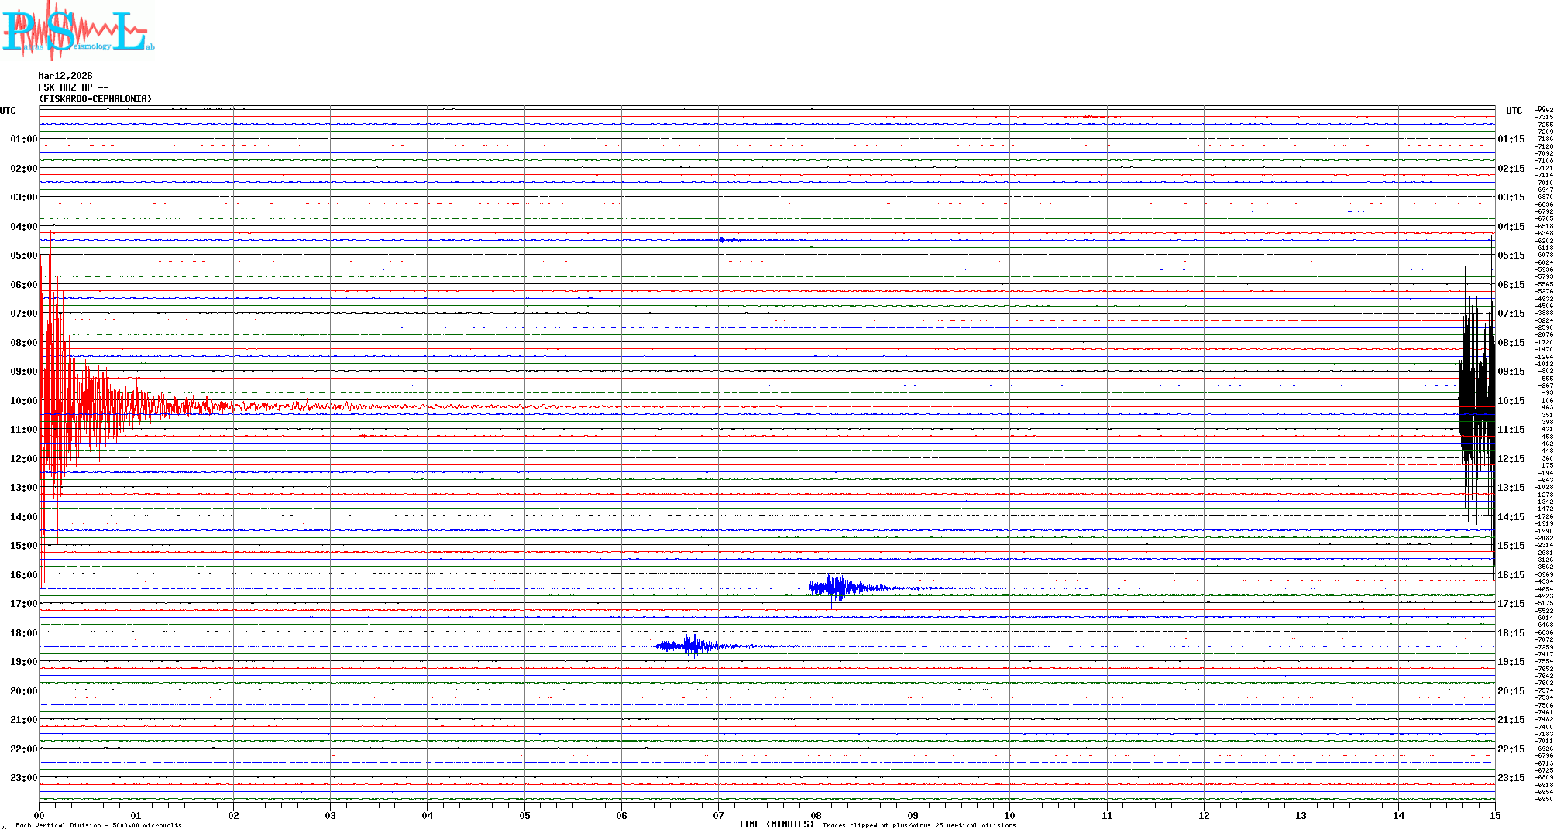This screenshot has width=1557, height=836.
Task: Click the 16:15 time label on right axis
Action: 1511,575
